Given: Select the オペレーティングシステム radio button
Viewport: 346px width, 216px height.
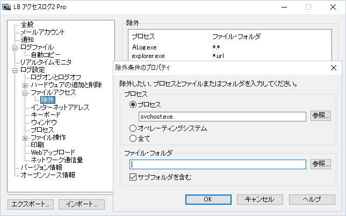Looking at the screenshot, I should 133,128.
